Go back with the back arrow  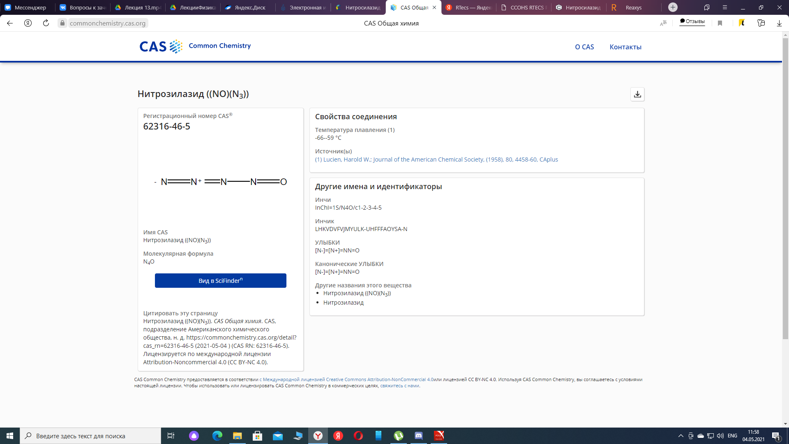10,23
